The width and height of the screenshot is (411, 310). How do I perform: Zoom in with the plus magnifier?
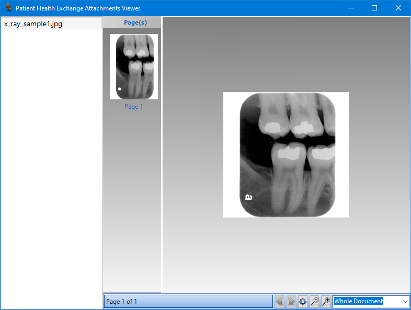pos(326,302)
